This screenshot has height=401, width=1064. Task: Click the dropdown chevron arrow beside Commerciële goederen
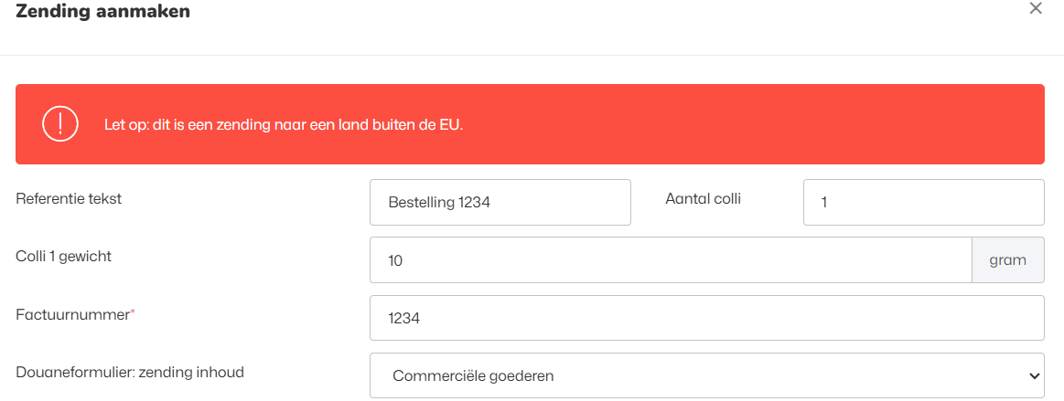pyautogui.click(x=1034, y=375)
